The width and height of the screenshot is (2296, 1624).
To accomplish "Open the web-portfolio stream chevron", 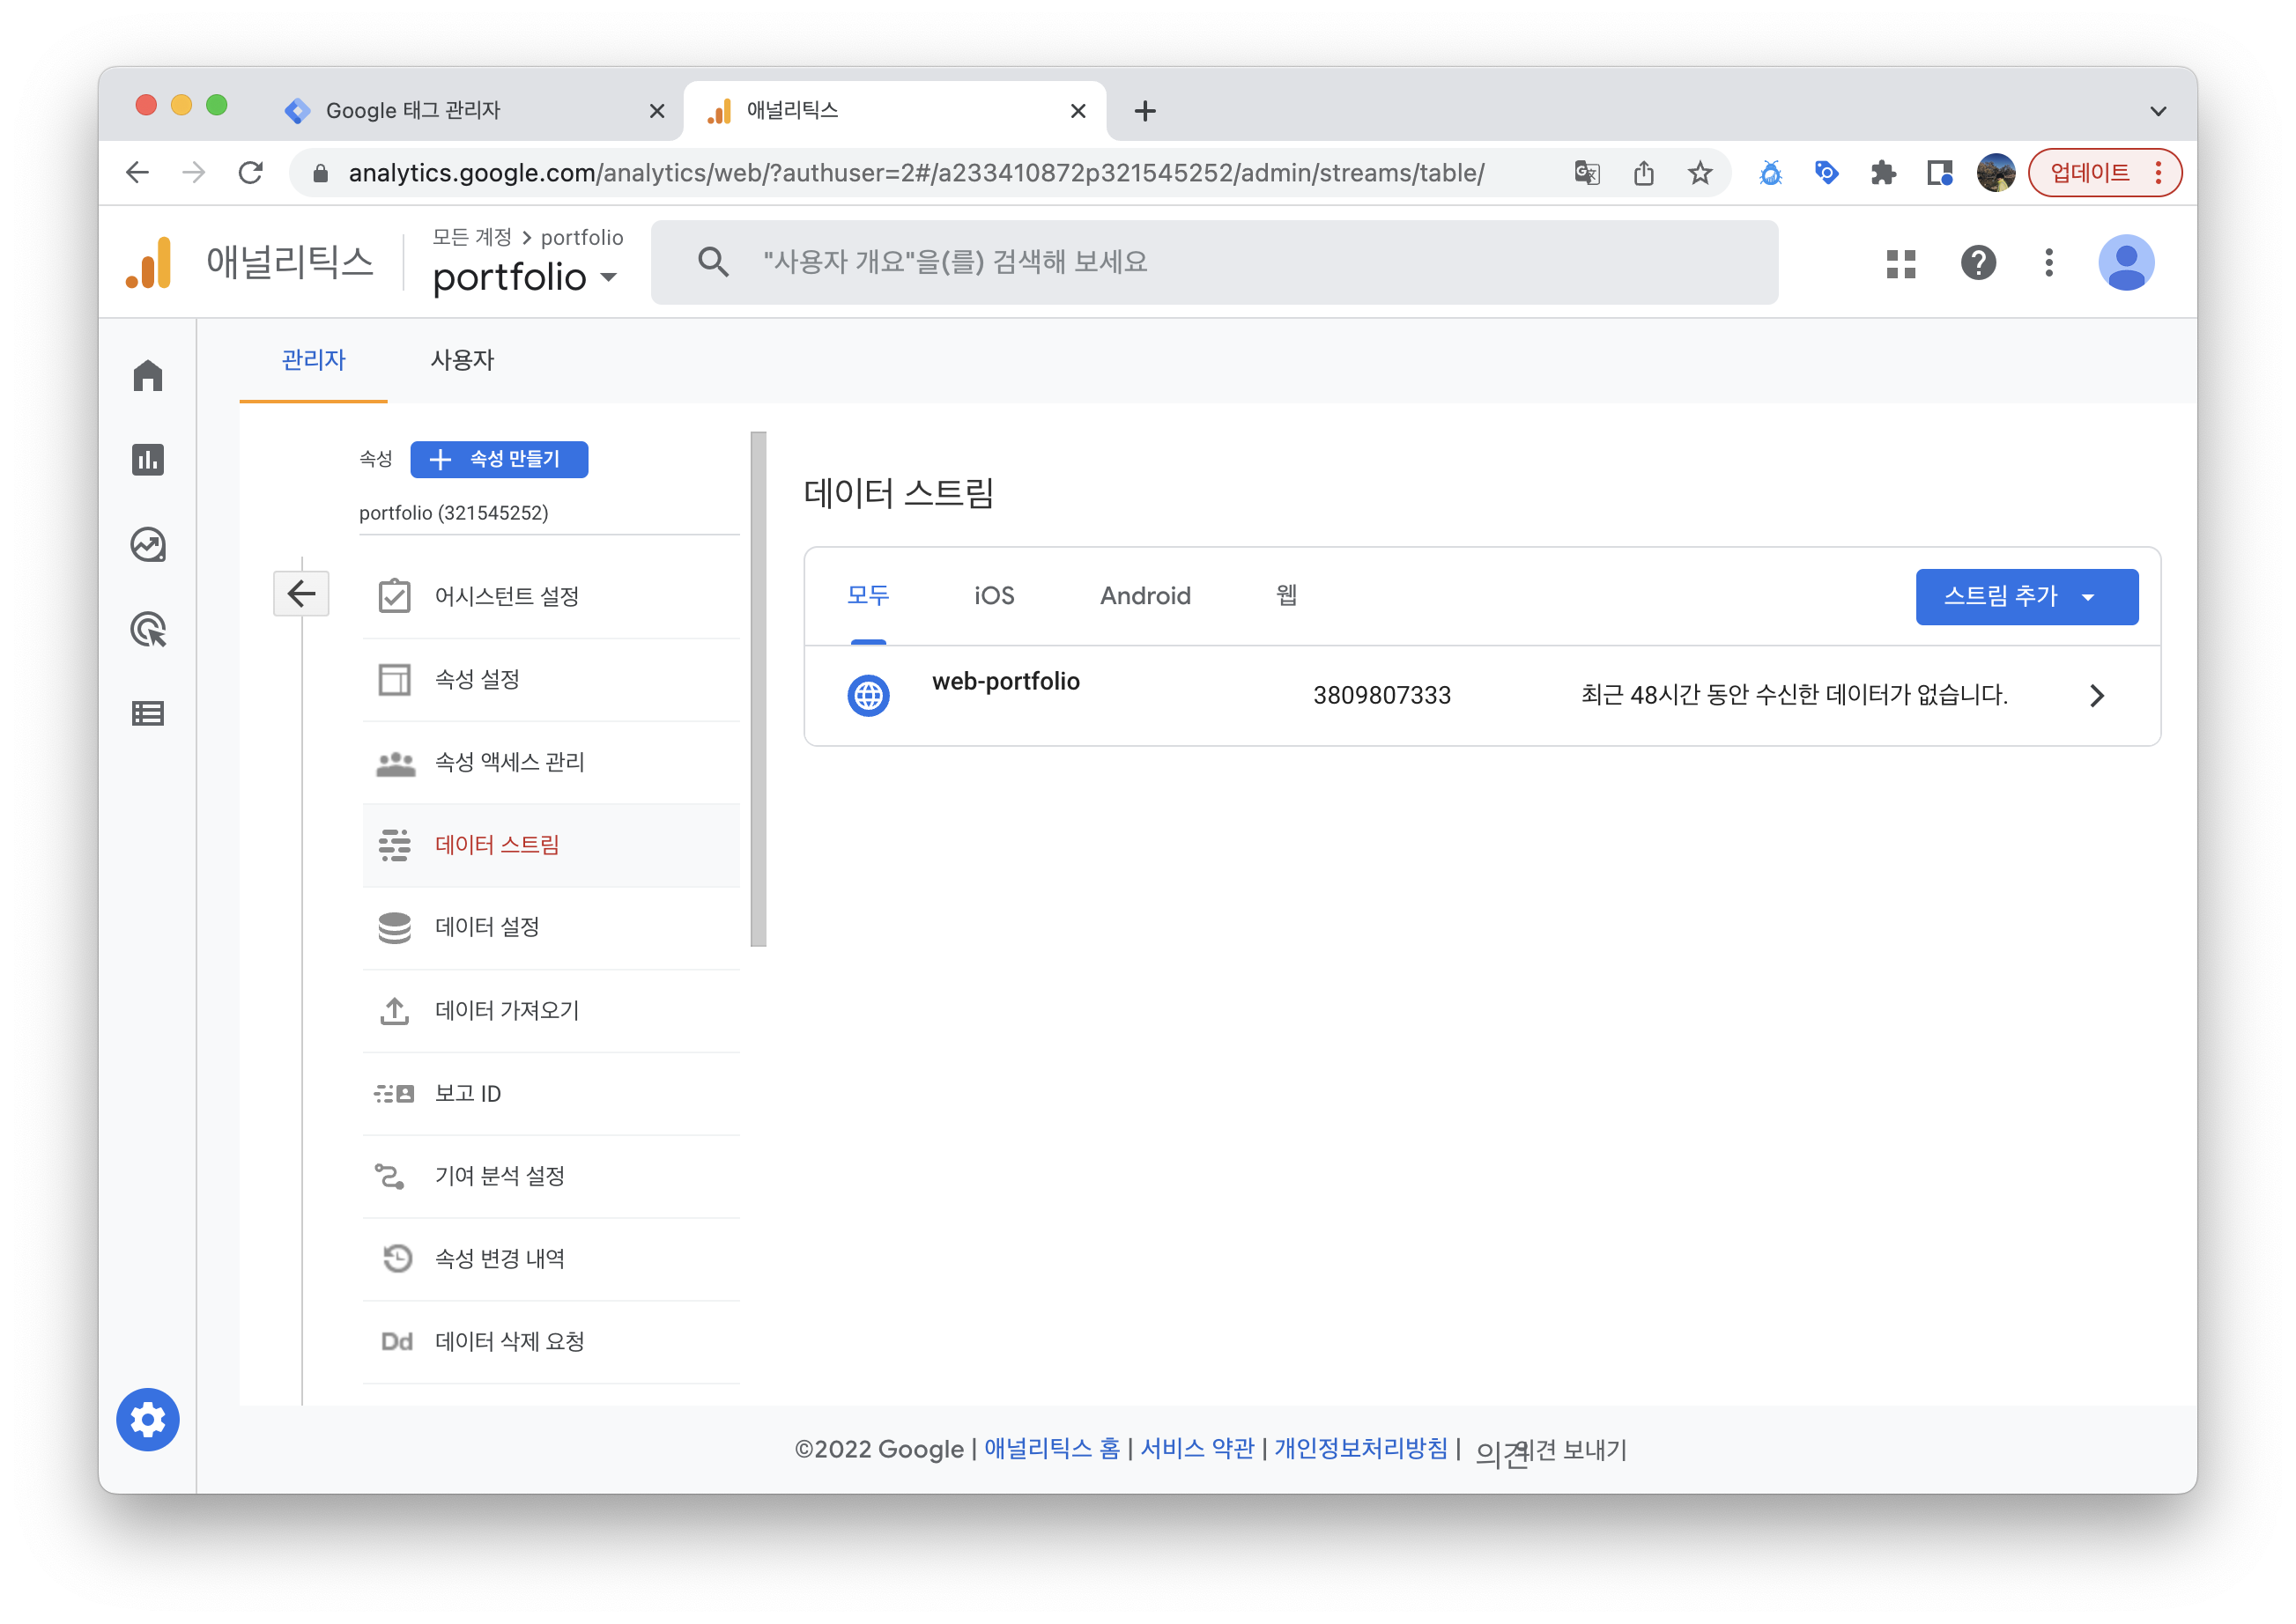I will (2097, 696).
